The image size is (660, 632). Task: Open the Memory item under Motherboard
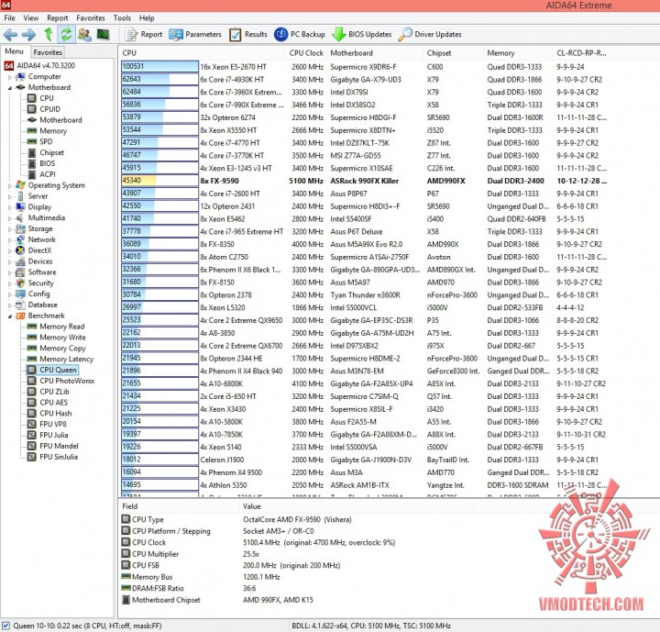point(47,131)
